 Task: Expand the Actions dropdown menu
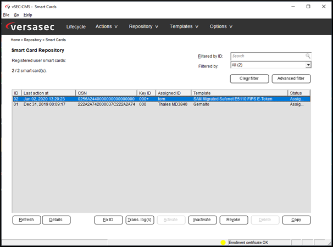[107, 26]
